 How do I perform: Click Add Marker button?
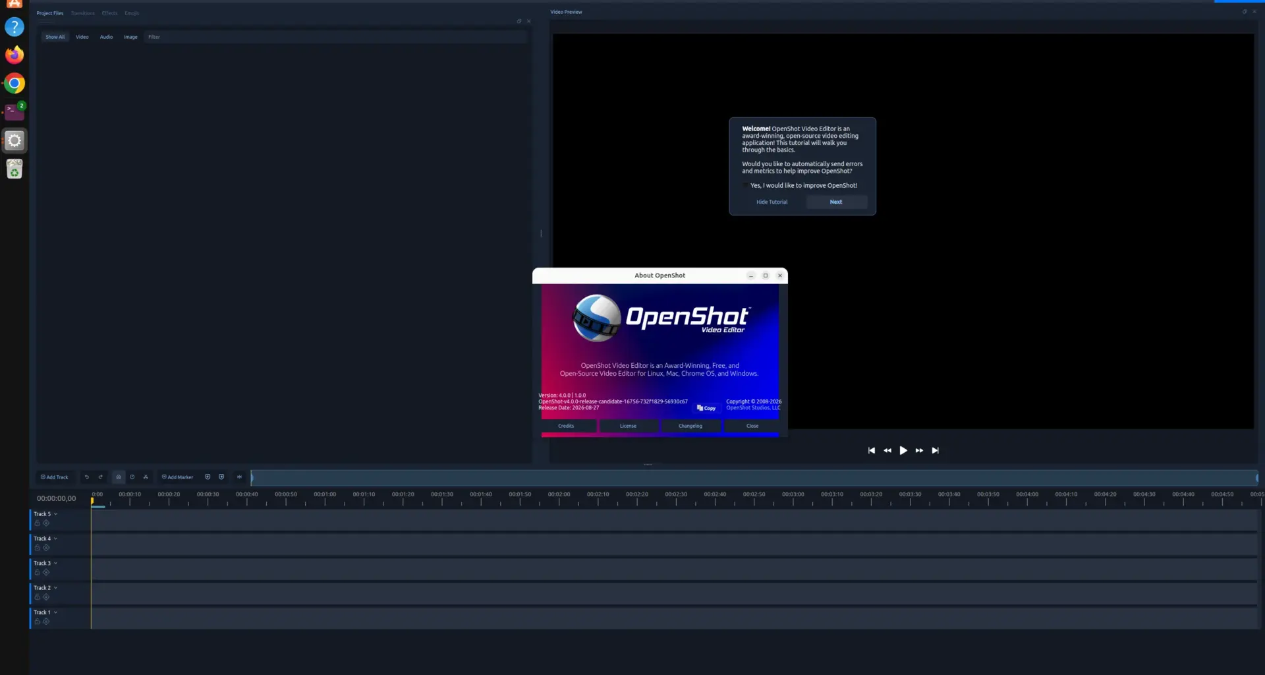pos(177,477)
